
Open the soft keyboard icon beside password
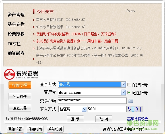pyautogui.click(x=131, y=101)
